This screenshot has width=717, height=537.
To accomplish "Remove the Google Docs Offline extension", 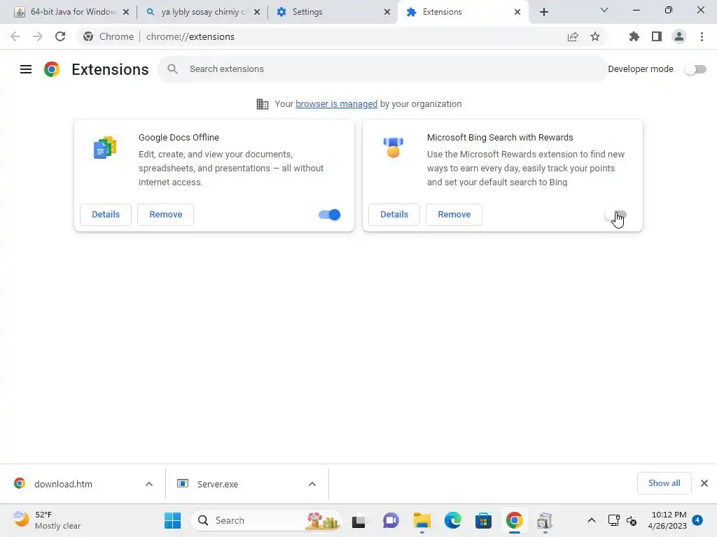I will pyautogui.click(x=165, y=215).
